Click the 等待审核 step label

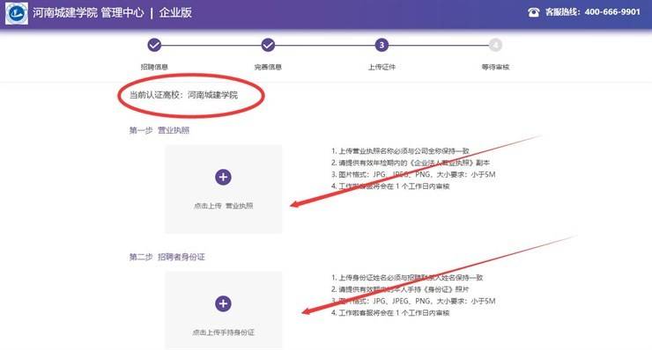[x=495, y=67]
